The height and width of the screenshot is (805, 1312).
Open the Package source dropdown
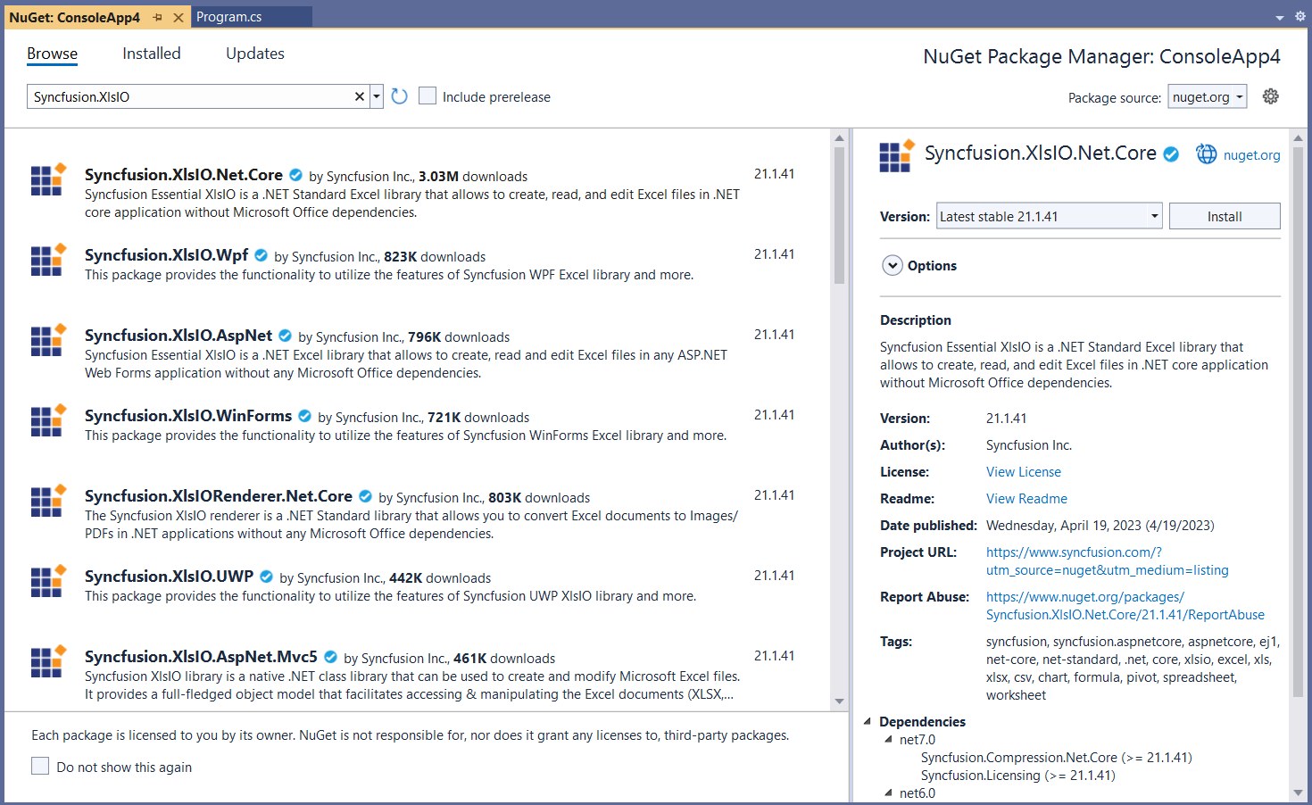[x=1207, y=97]
